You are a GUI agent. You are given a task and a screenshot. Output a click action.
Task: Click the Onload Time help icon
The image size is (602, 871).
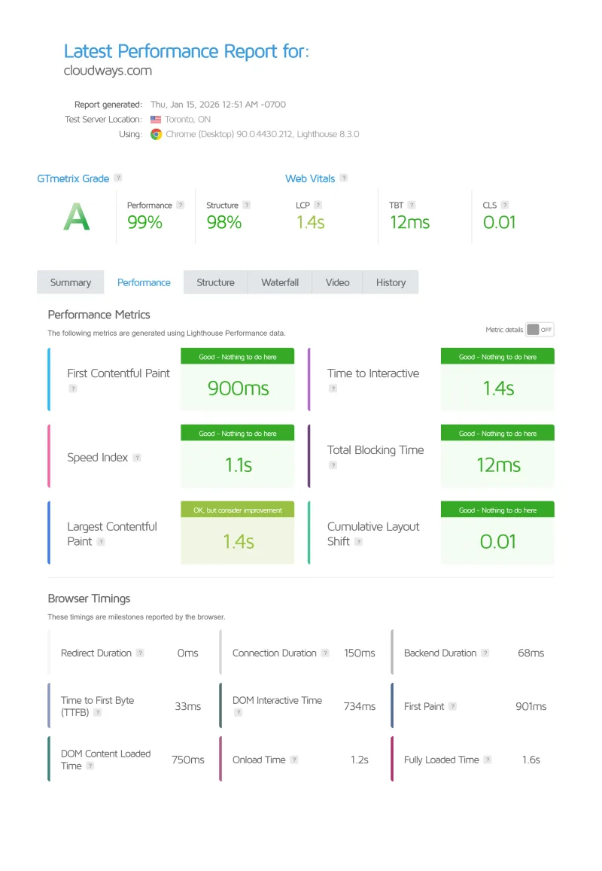(294, 760)
